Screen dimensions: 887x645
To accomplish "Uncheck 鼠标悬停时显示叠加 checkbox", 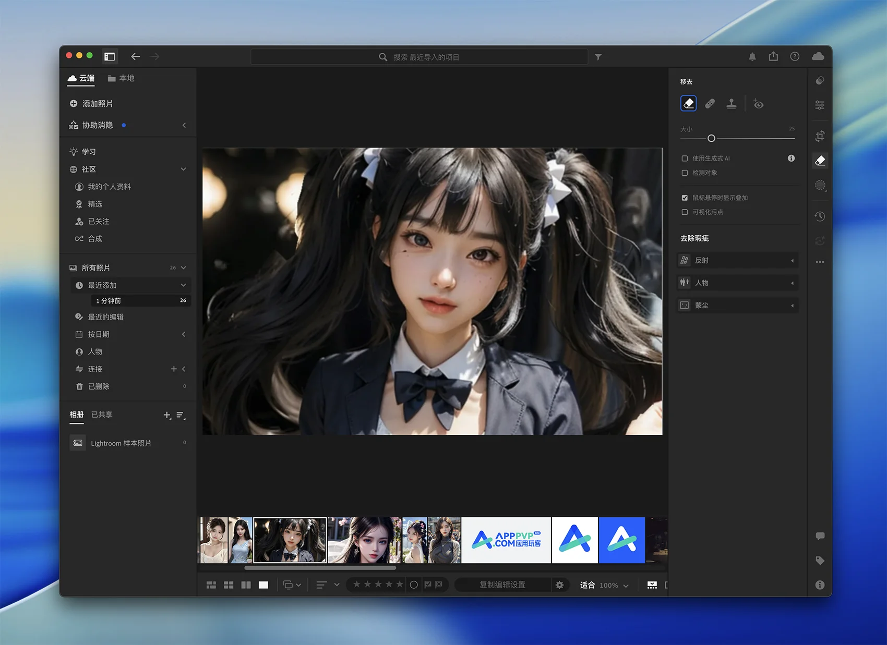I will (x=685, y=198).
